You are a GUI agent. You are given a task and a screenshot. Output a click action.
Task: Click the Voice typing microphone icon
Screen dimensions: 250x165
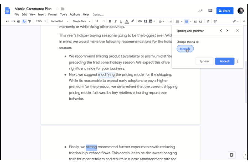[x=215, y=21]
